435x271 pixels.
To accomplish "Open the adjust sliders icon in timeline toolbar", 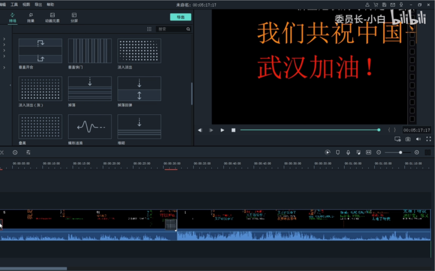I will point(28,152).
